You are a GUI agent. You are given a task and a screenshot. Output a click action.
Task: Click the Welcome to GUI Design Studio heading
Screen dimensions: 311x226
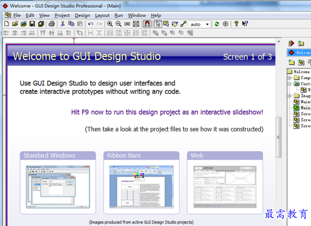point(87,56)
